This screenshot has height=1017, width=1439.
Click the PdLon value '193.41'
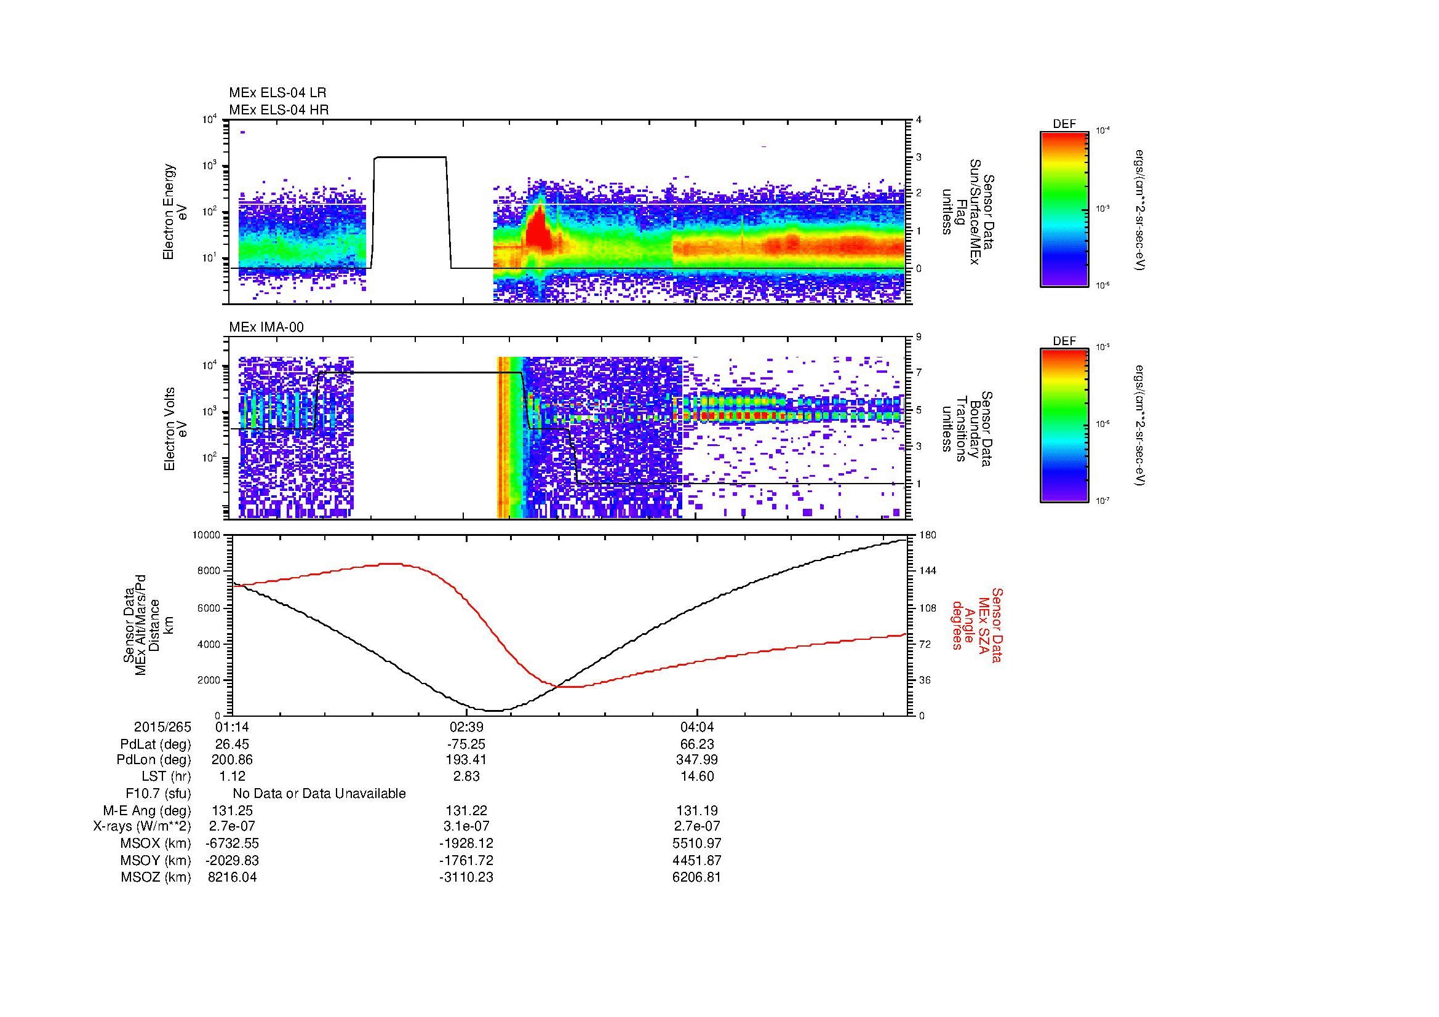pos(466,760)
